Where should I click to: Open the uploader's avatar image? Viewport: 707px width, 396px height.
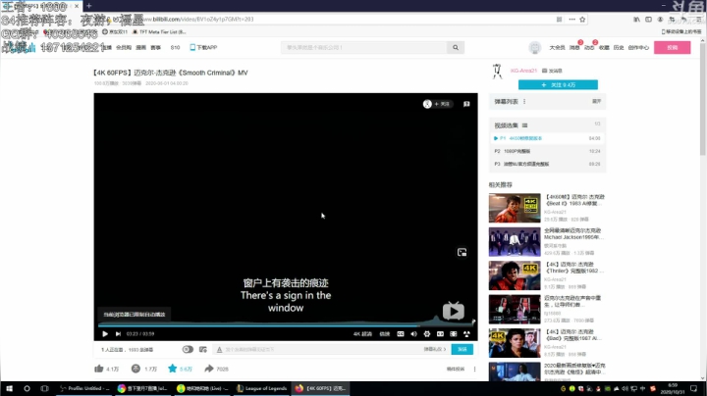click(x=497, y=72)
